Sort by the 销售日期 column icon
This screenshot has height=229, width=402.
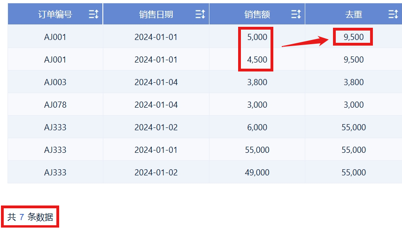[200, 14]
